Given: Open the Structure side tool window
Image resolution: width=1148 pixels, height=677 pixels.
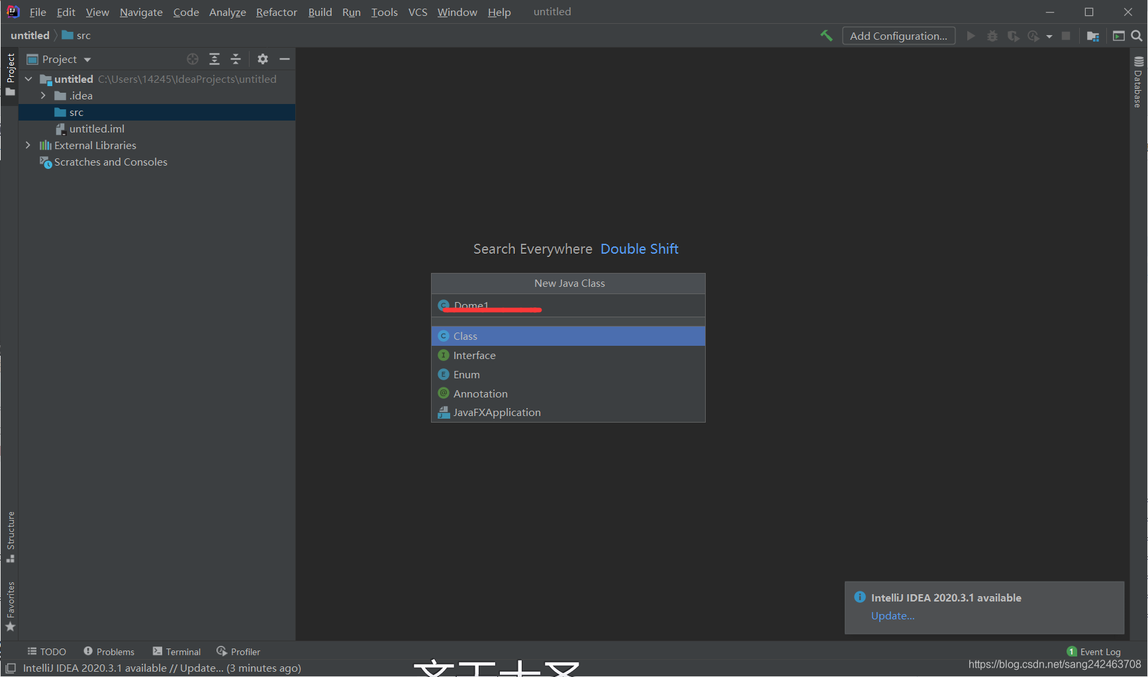Looking at the screenshot, I should [11, 537].
